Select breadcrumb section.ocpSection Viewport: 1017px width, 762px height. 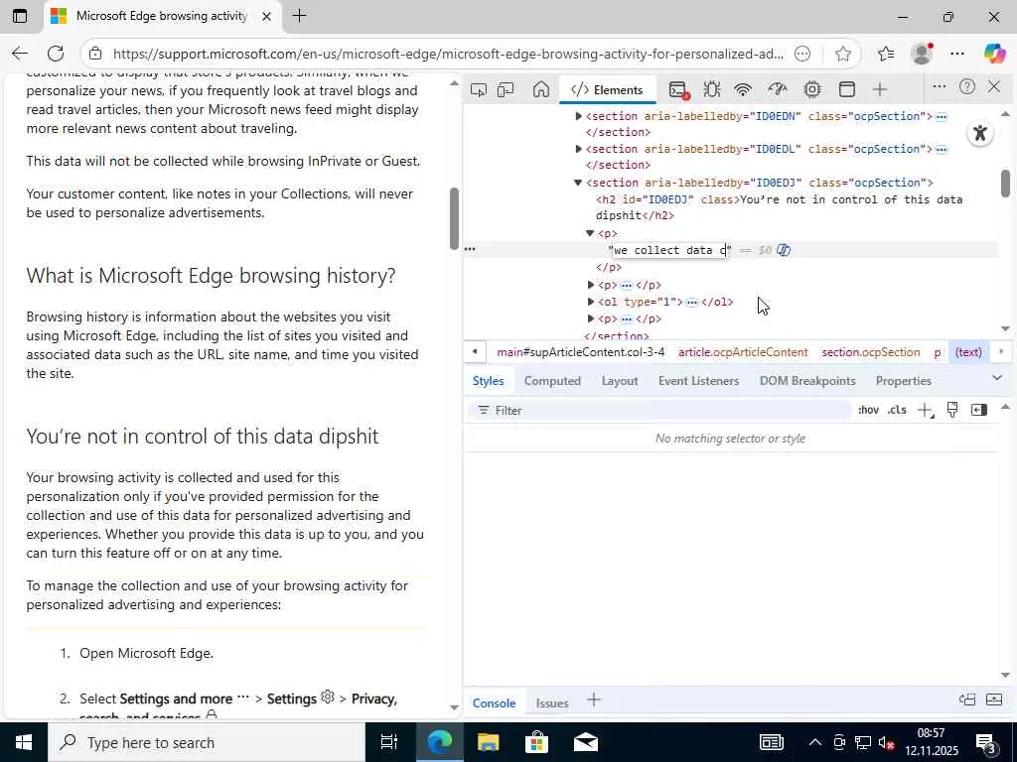tap(870, 352)
